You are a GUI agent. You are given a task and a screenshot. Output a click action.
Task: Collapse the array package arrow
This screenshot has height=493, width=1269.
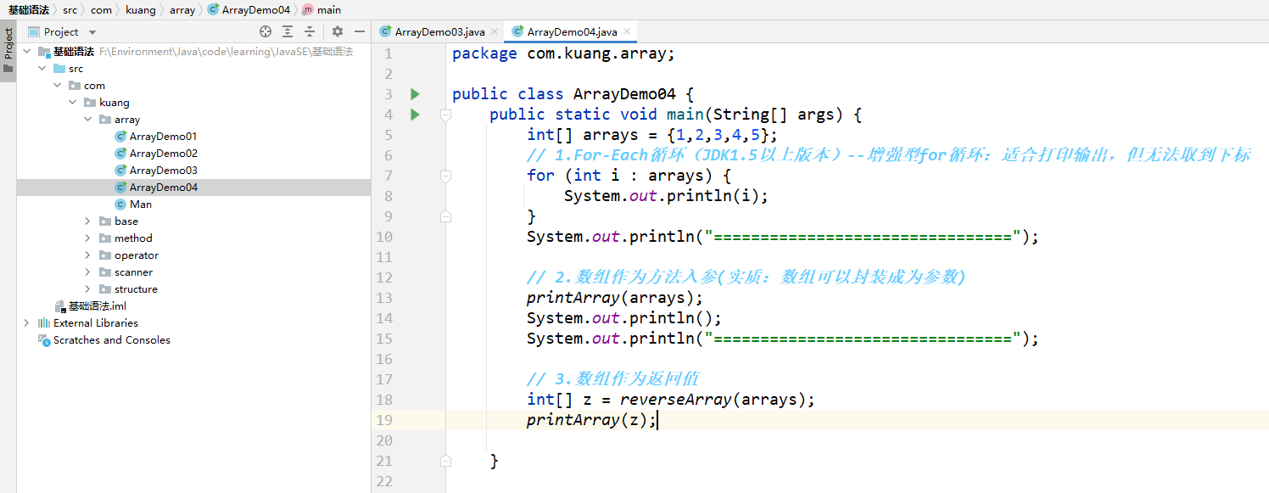[x=87, y=120]
